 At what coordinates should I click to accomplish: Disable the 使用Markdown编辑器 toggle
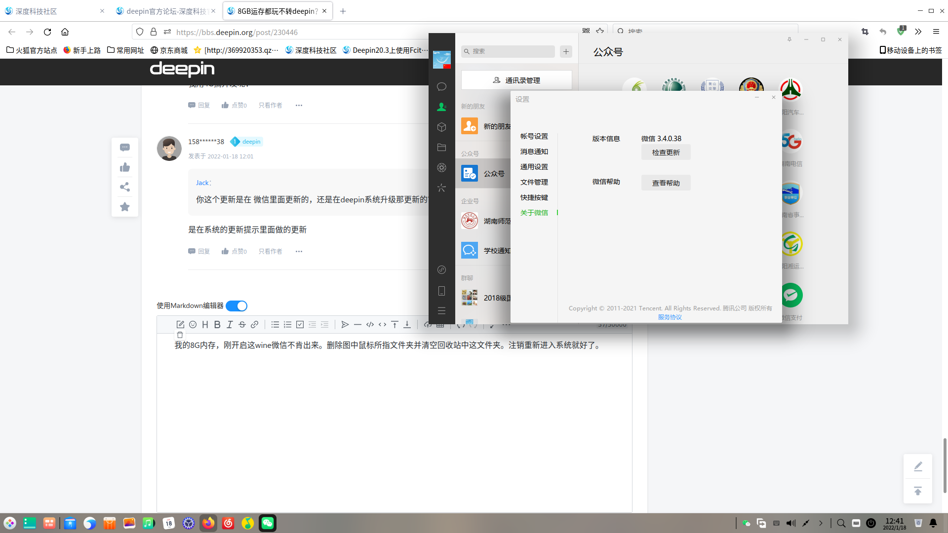point(236,305)
